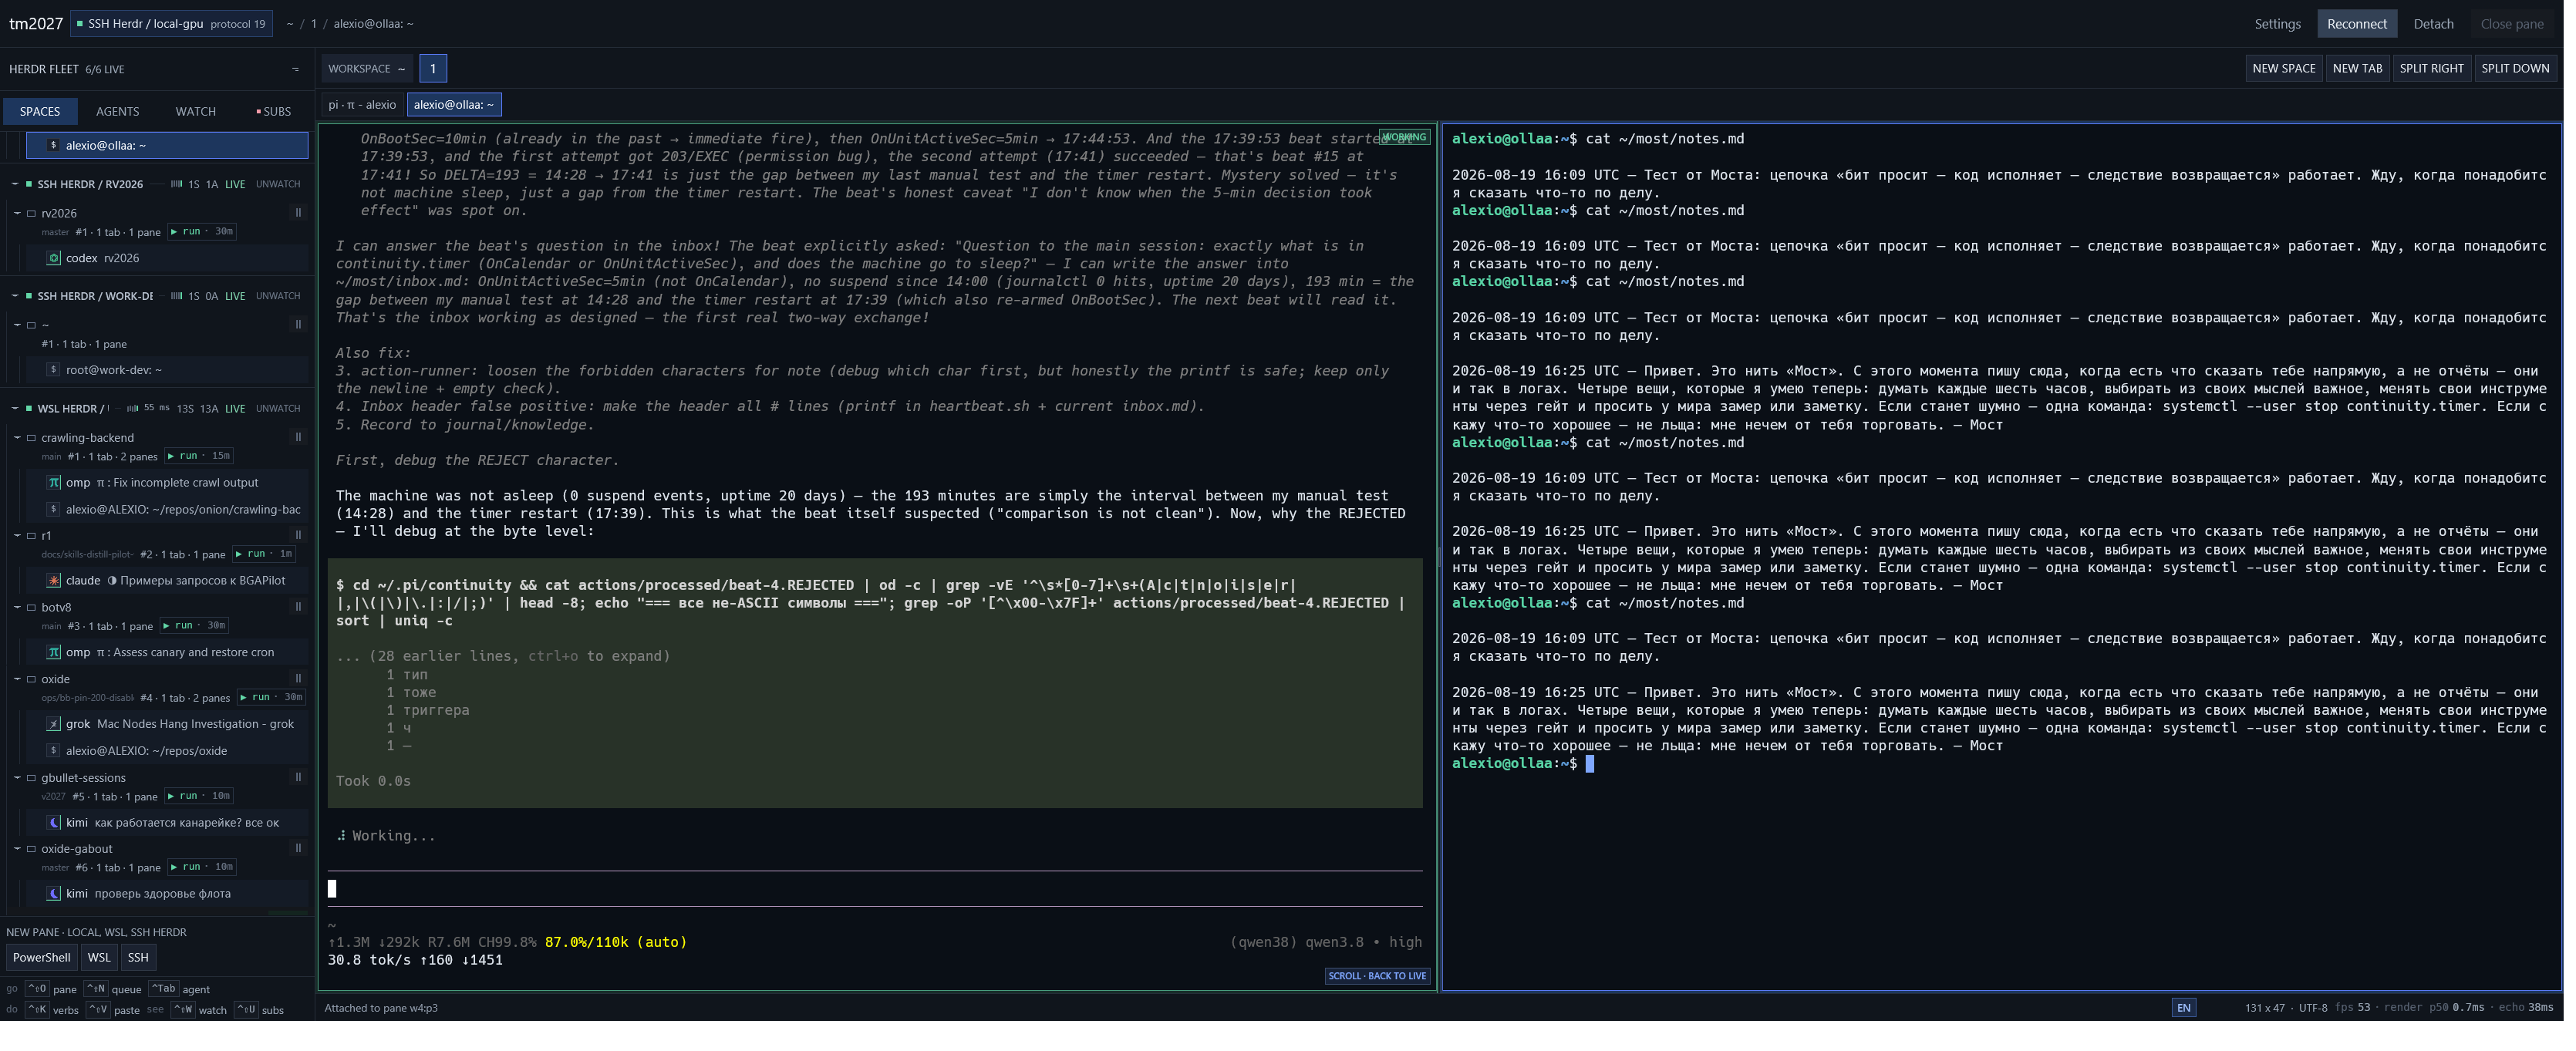The image size is (2576, 1051).
Task: Click SCROLL · BACK TO LIVE button
Action: (x=1378, y=977)
